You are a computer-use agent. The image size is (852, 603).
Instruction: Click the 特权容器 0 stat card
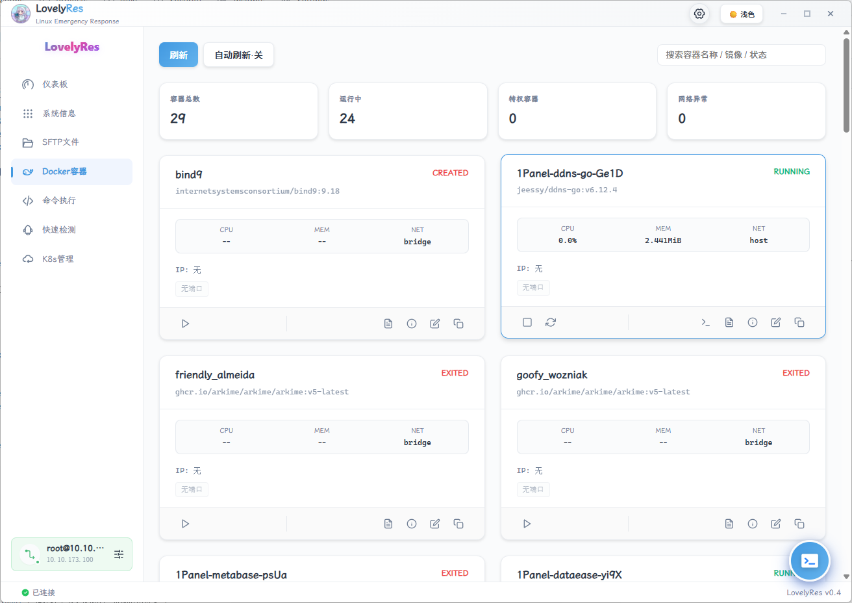click(577, 111)
